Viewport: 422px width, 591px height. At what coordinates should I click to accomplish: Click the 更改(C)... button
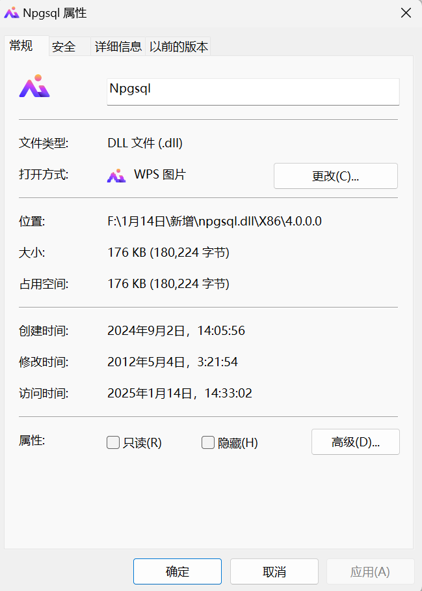[x=336, y=176]
